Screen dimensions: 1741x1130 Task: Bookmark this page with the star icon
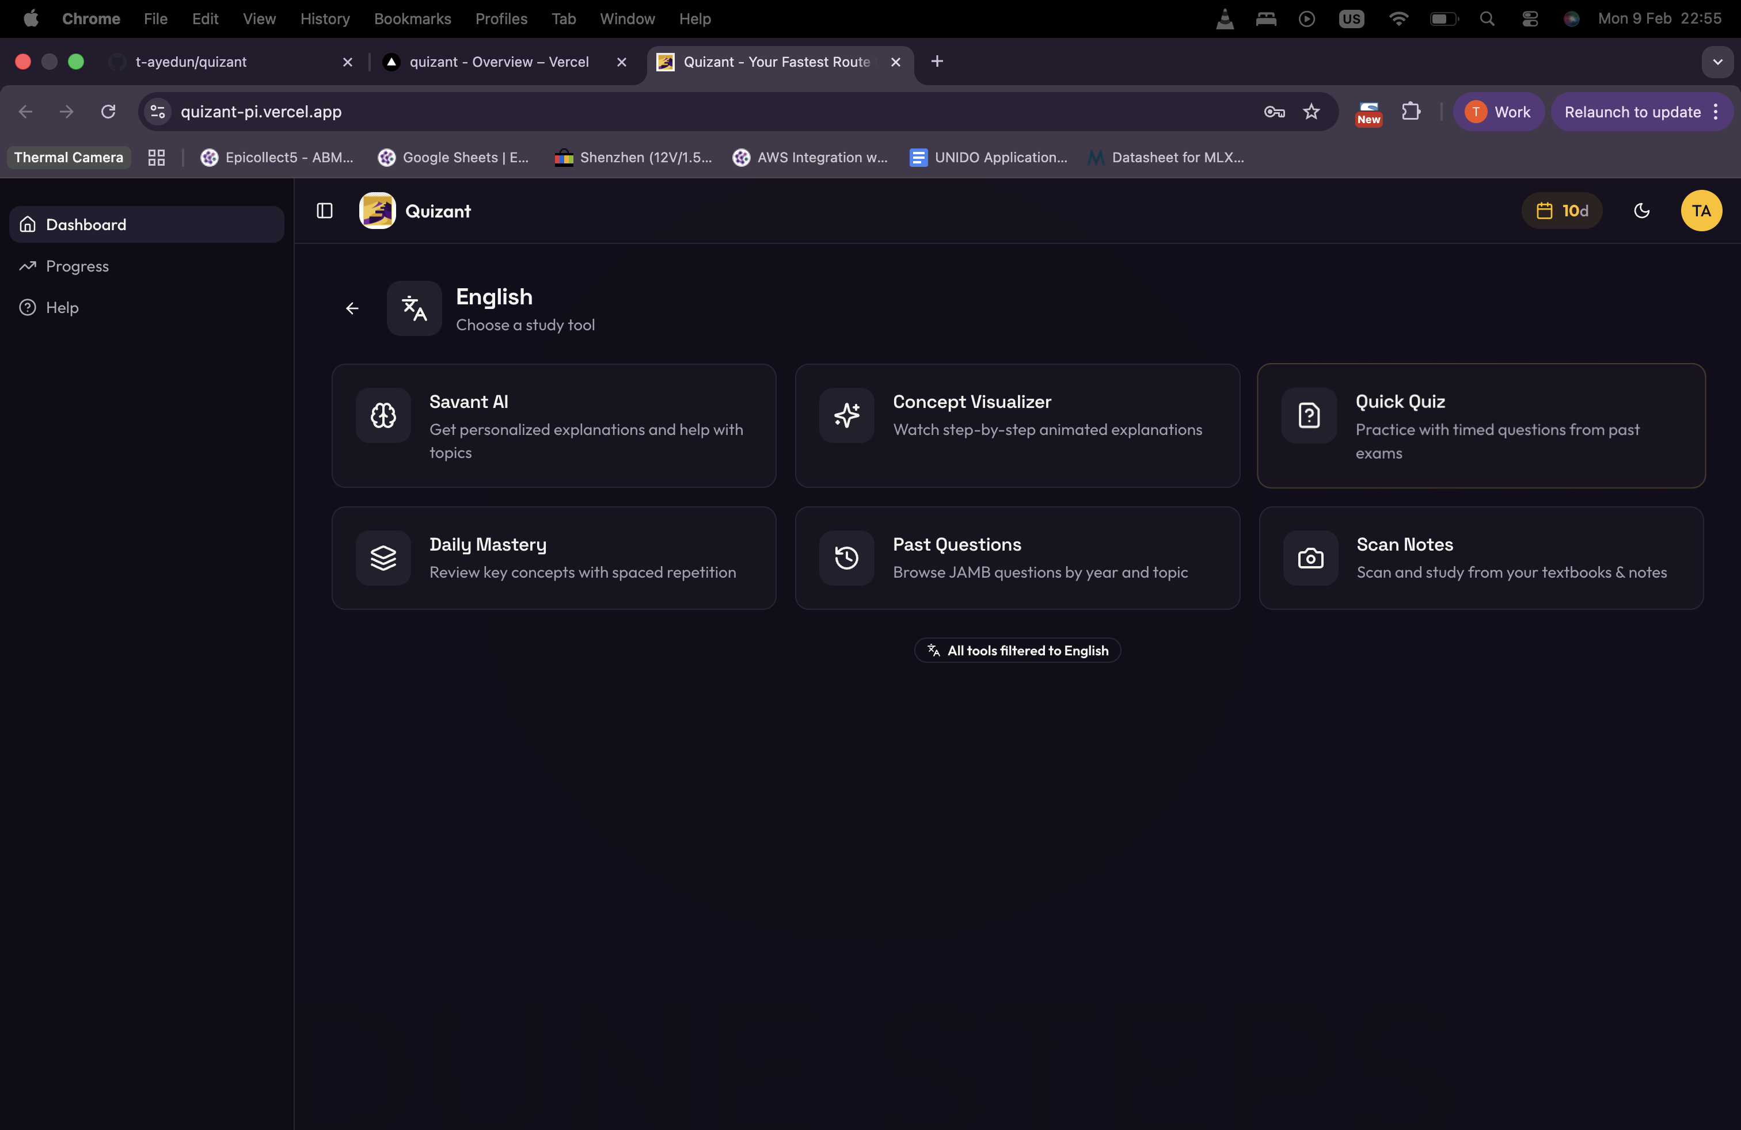pos(1311,112)
